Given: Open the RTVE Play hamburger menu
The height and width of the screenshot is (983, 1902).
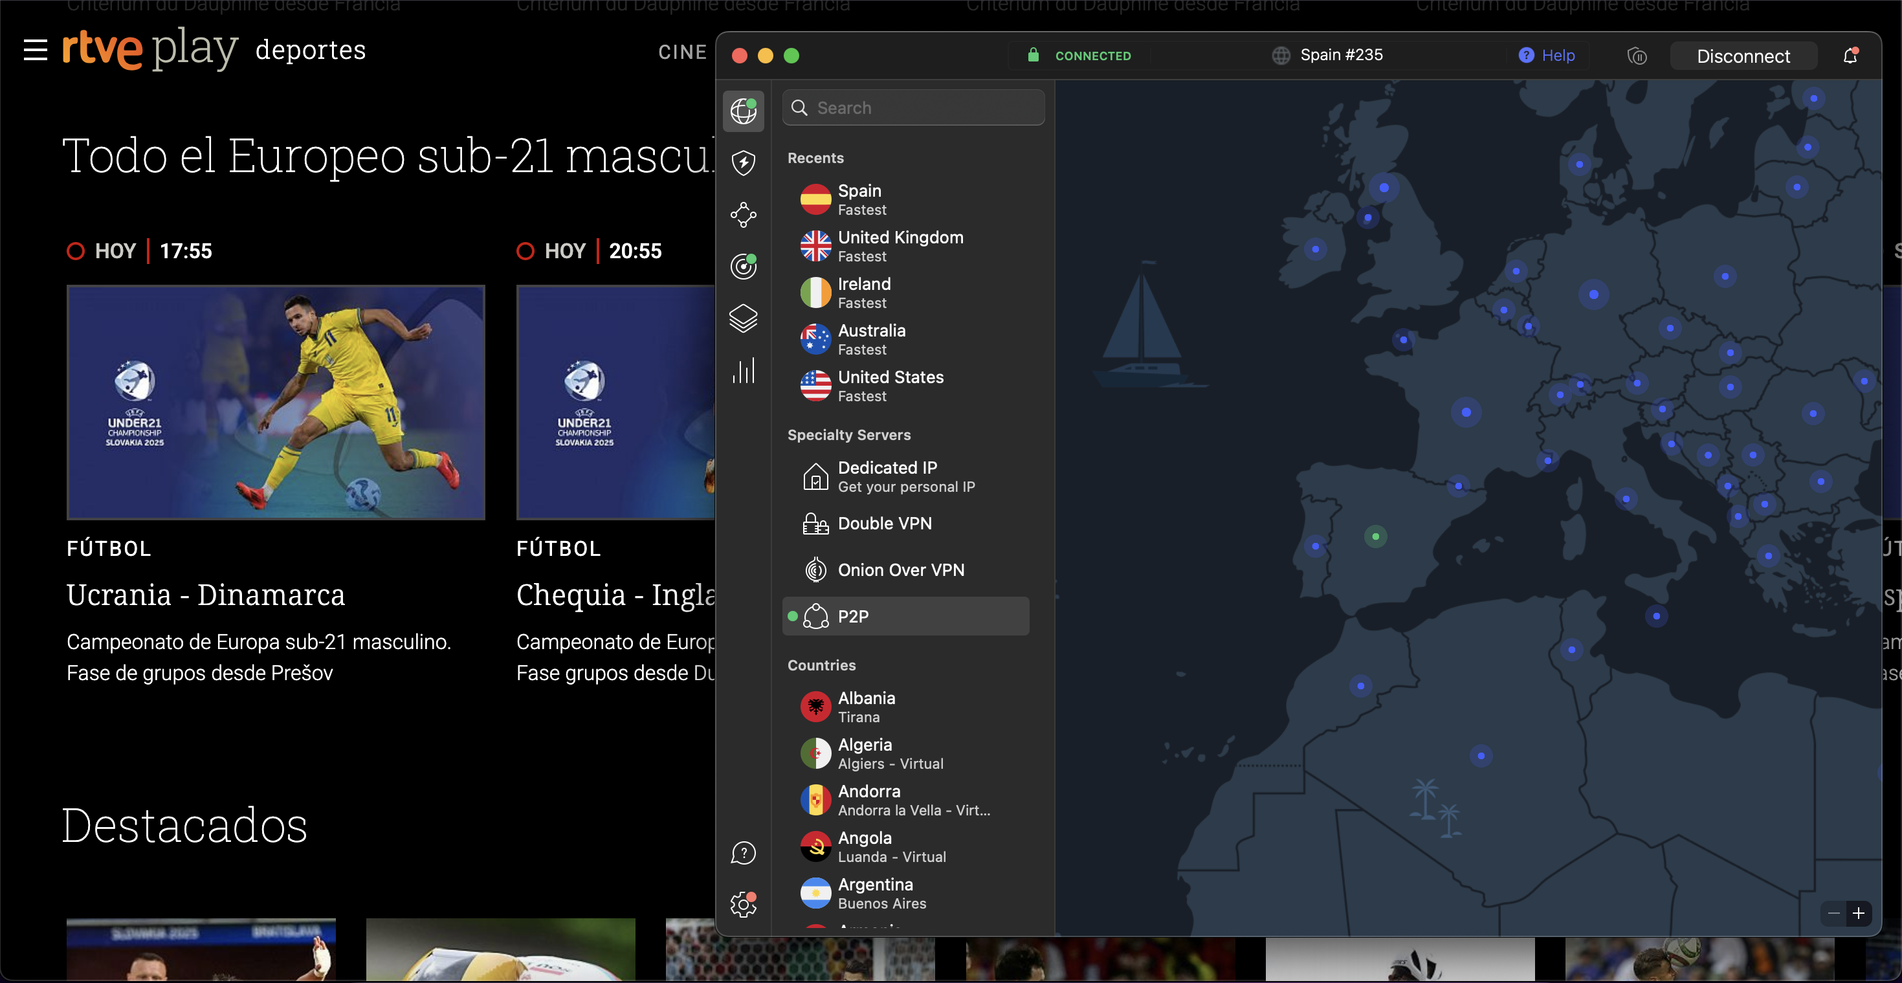Looking at the screenshot, I should click(x=36, y=50).
